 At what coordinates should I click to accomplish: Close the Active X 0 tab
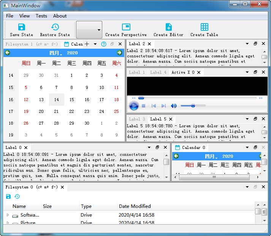[x=199, y=72]
